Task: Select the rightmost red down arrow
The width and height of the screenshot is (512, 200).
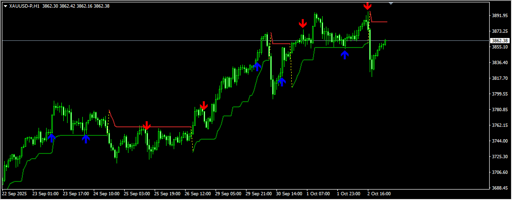Action: coord(367,6)
